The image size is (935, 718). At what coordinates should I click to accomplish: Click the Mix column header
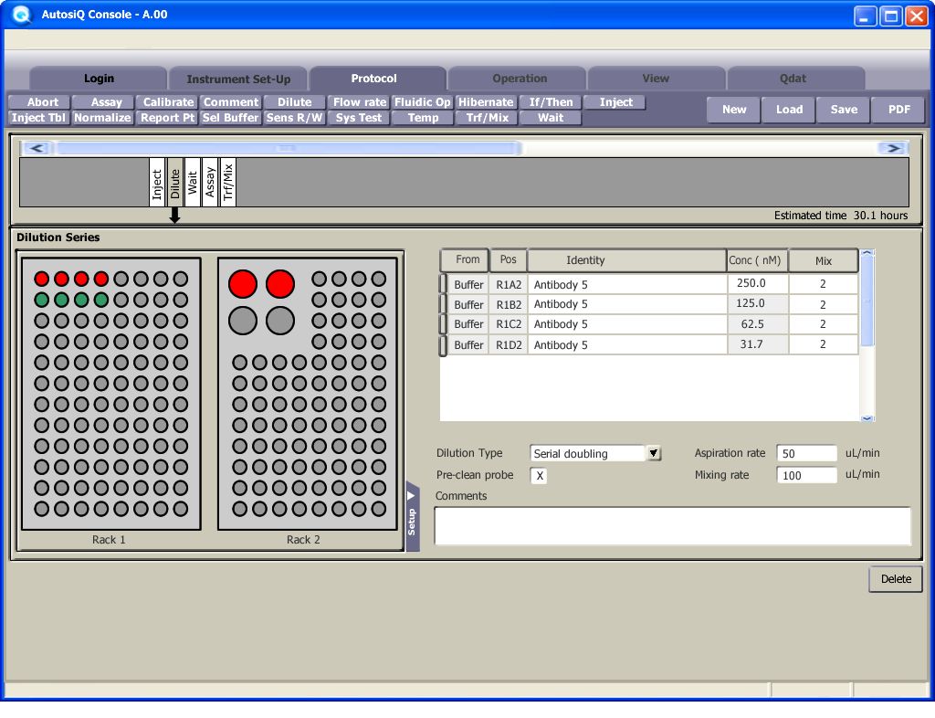click(x=824, y=260)
